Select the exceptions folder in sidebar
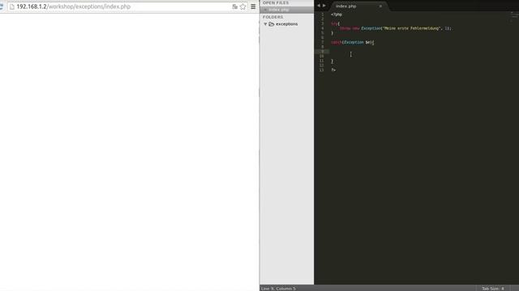519x291 pixels. pyautogui.click(x=286, y=24)
